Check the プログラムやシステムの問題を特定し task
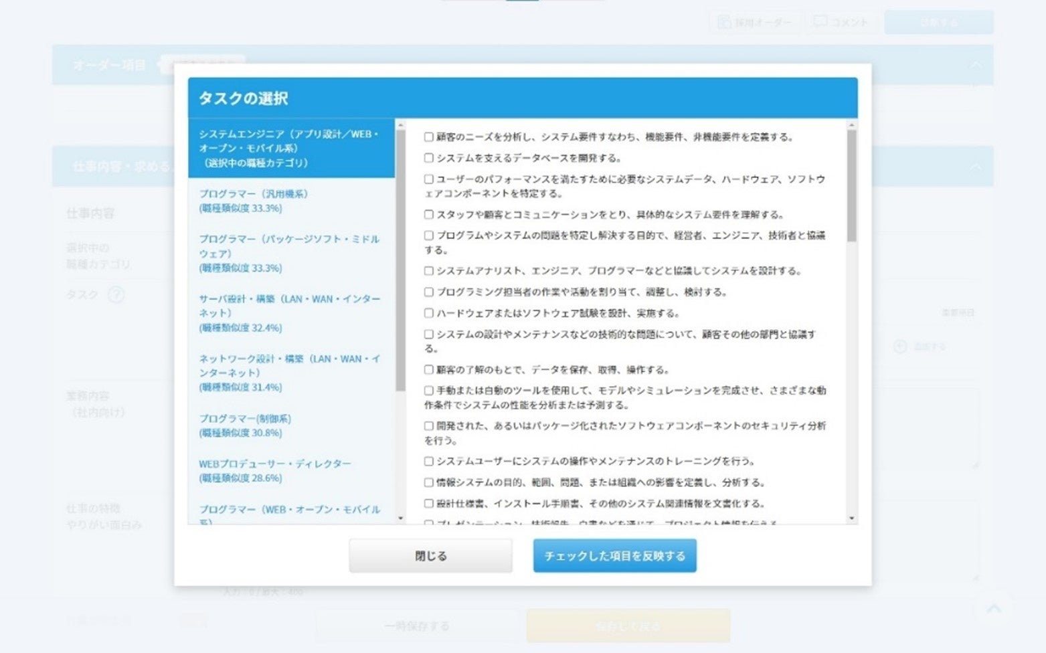Viewport: 1046px width, 653px height. pos(428,236)
